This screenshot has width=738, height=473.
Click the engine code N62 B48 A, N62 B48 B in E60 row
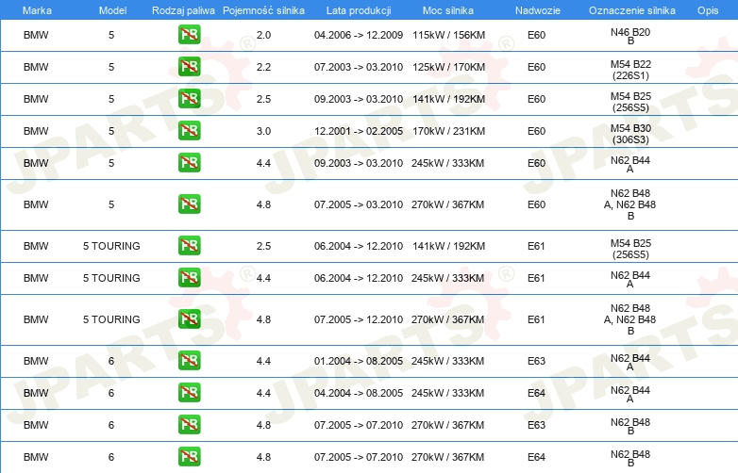(630, 204)
